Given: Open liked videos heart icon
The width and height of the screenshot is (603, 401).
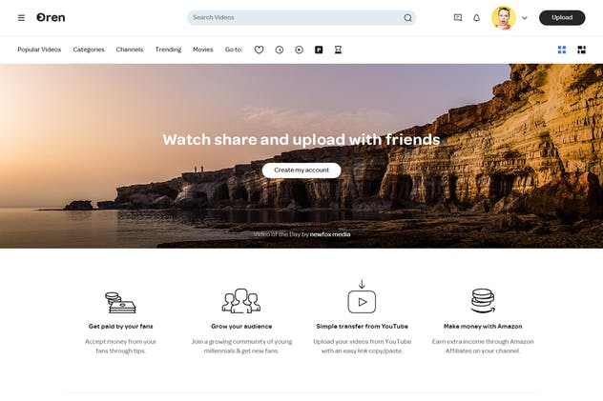Looking at the screenshot, I should coord(260,50).
